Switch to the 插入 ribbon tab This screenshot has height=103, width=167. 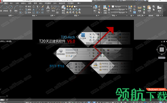pyautogui.click(x=11, y=3)
